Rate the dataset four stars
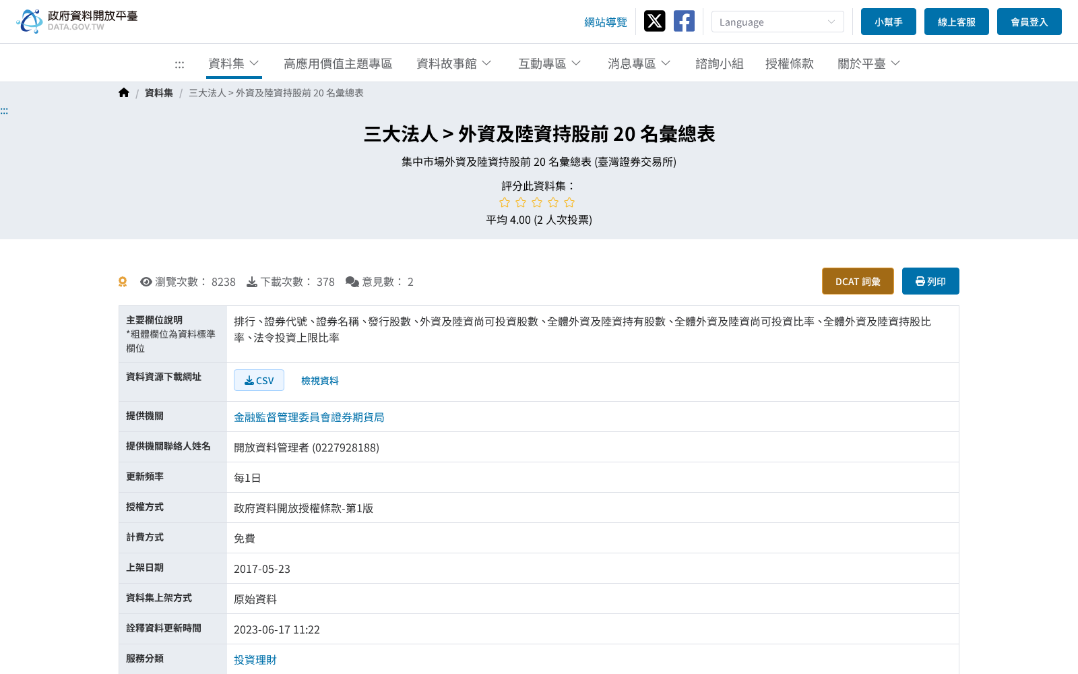 553,202
